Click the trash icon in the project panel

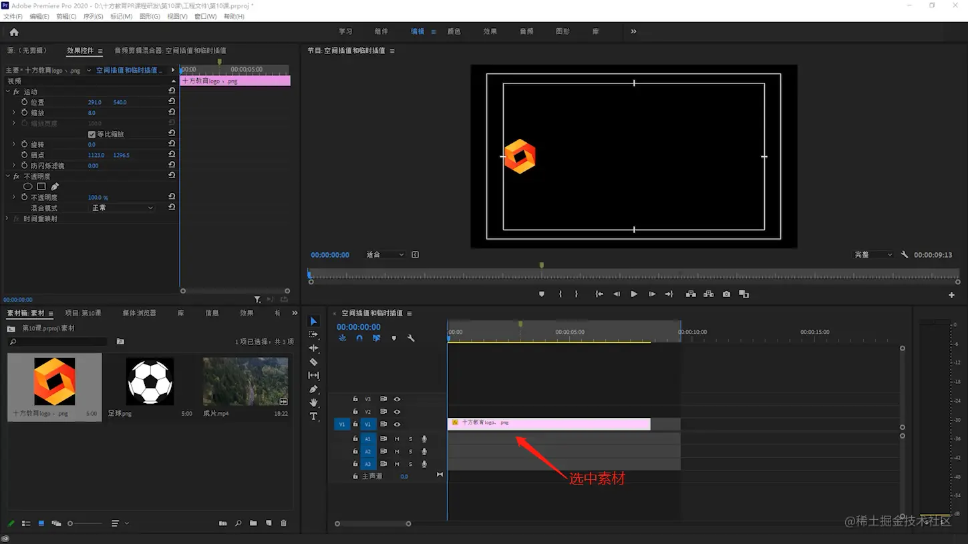pos(283,523)
